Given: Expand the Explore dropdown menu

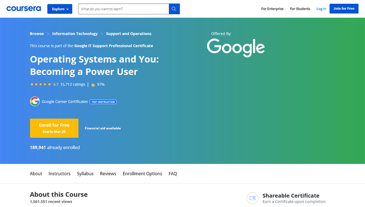Looking at the screenshot, I should click(x=60, y=9).
